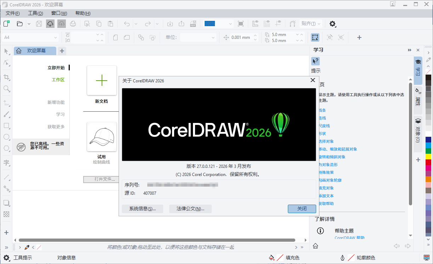
Task: Open the Publish to PDF tool
Action: (x=193, y=23)
